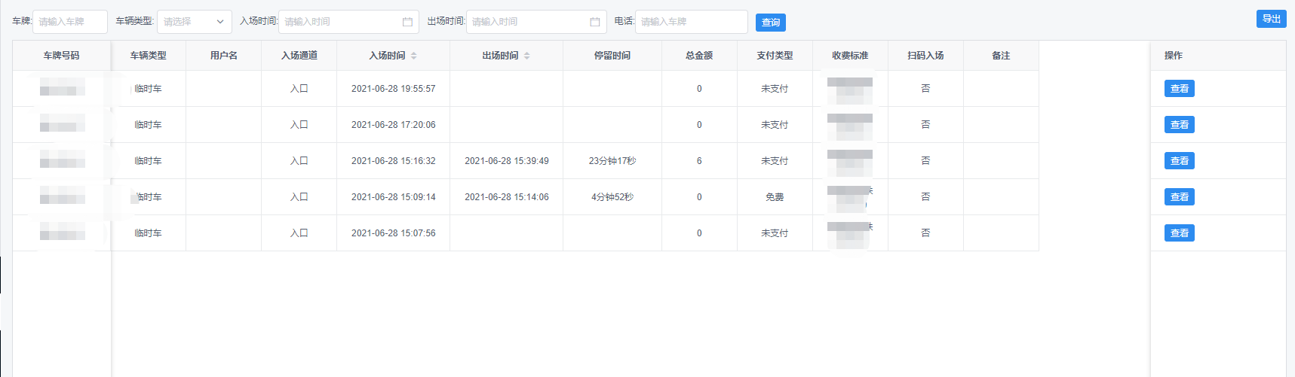View record entered at 19:55:57

(1180, 89)
